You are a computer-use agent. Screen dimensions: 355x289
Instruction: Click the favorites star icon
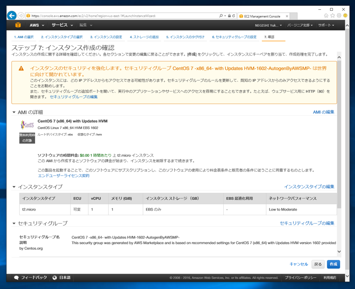point(333,15)
